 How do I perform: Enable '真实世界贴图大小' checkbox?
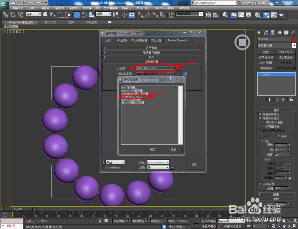pyautogui.click(x=260, y=131)
